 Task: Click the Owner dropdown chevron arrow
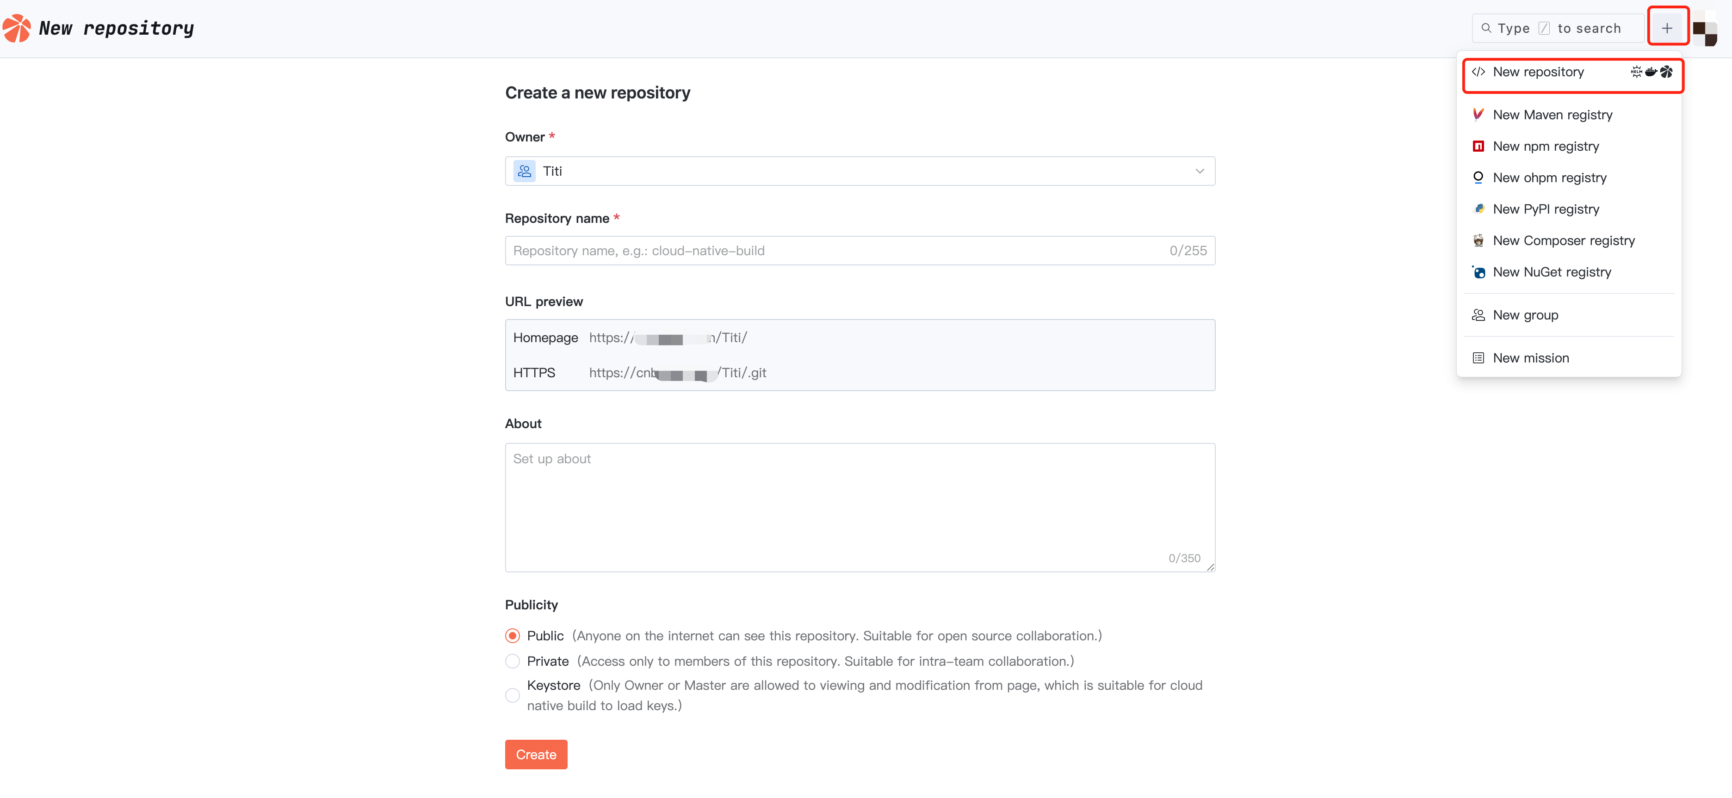pos(1199,171)
